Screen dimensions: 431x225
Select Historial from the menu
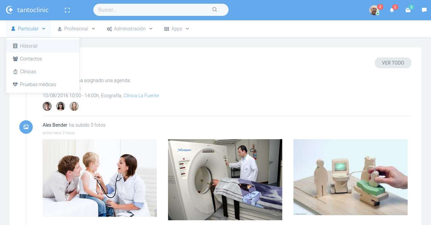click(x=29, y=46)
